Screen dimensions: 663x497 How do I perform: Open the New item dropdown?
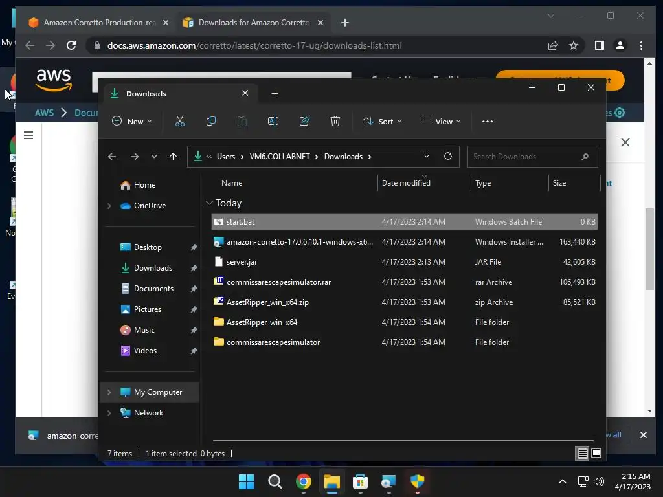point(132,121)
